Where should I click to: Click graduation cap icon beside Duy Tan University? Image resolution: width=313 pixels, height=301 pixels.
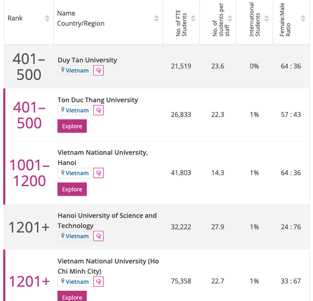tap(98, 71)
